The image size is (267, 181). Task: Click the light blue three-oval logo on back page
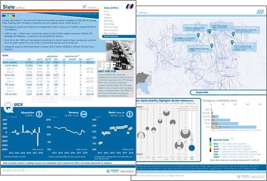click(260, 12)
